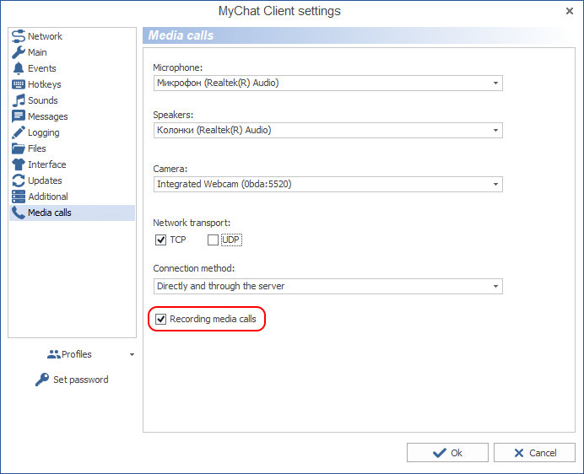Click the 'Directly and through the server' field

tap(328, 286)
